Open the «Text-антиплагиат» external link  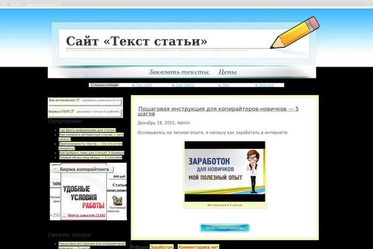point(62,100)
